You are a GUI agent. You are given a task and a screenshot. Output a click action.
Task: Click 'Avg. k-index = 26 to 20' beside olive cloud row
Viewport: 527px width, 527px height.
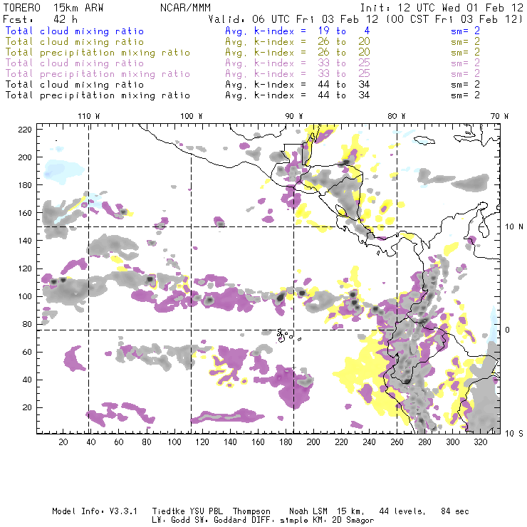(x=298, y=42)
